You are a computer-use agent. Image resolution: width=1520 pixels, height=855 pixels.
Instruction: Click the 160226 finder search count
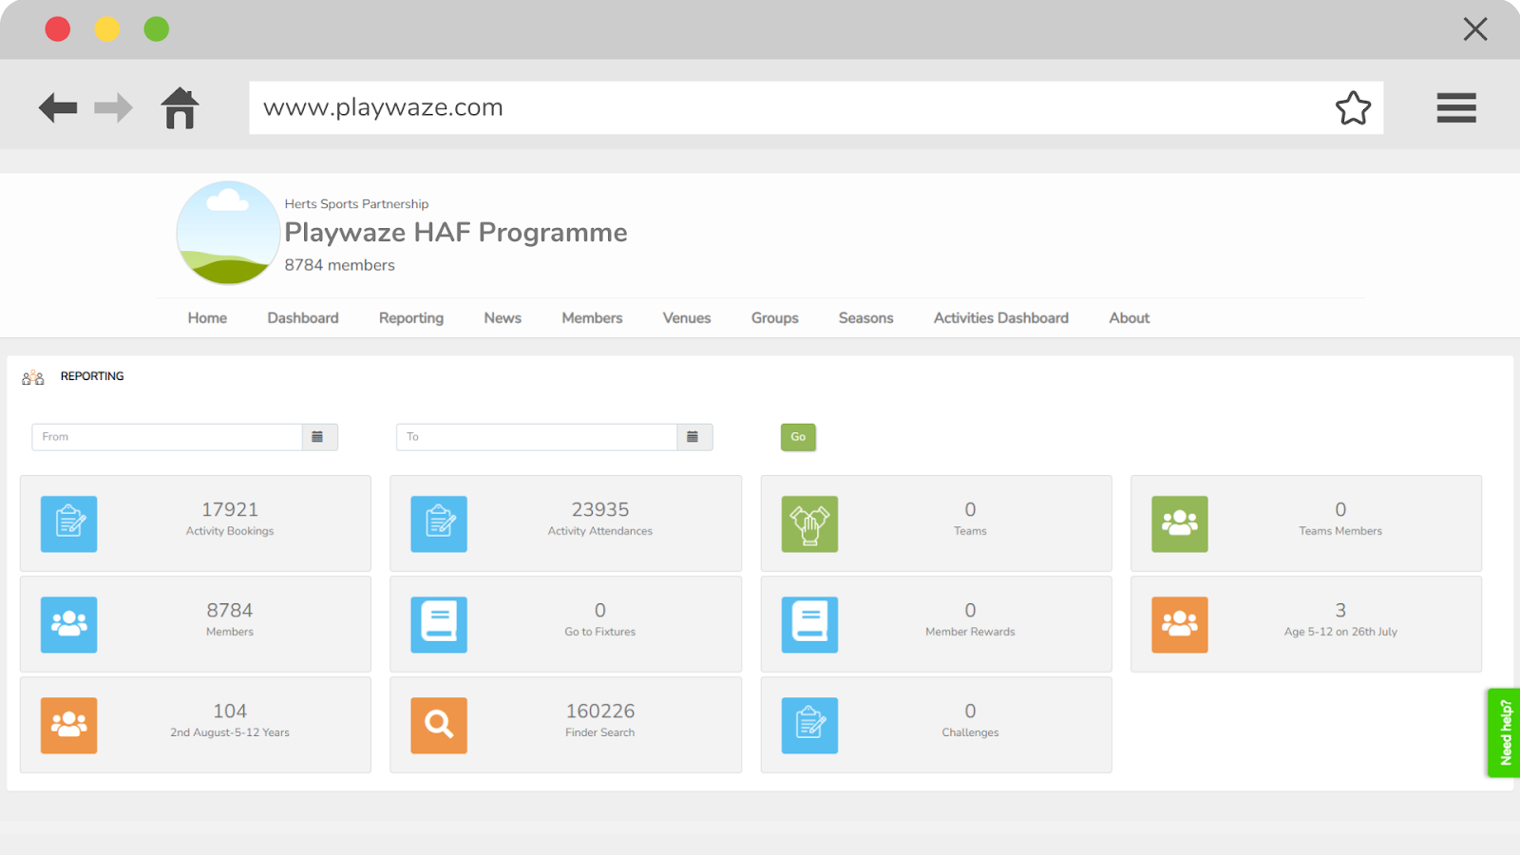tap(600, 712)
